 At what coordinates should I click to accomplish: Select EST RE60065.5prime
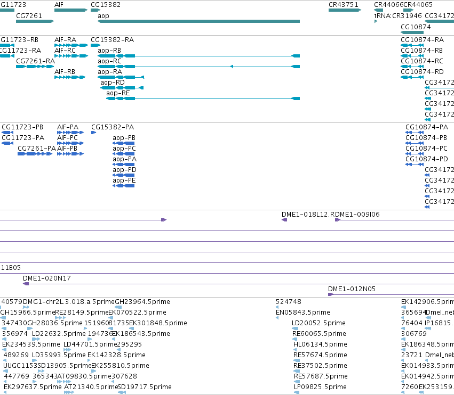(295, 339)
